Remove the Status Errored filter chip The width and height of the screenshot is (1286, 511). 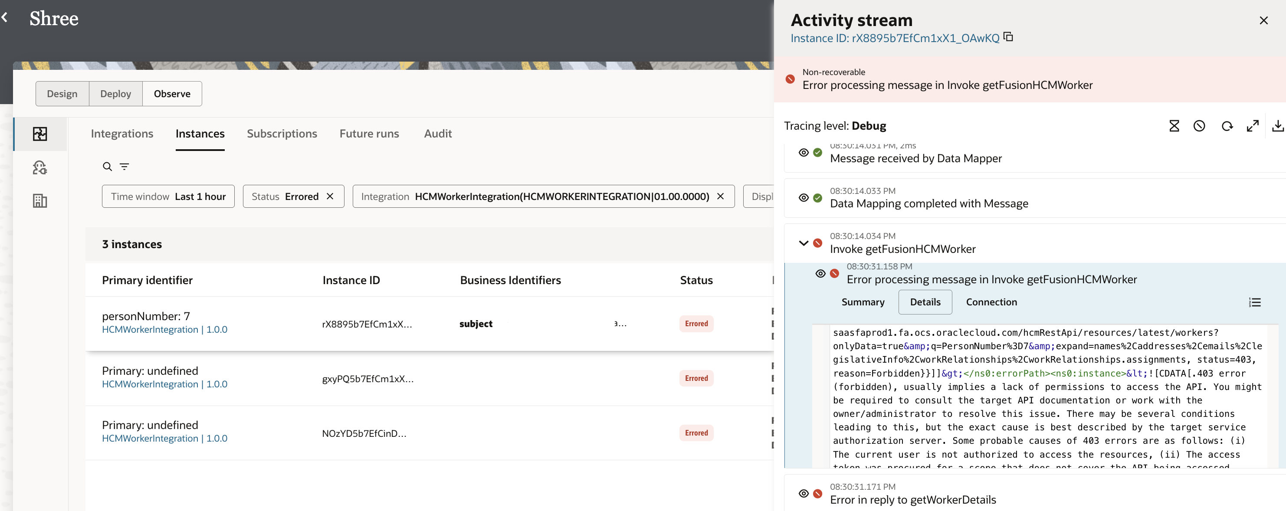(x=330, y=197)
